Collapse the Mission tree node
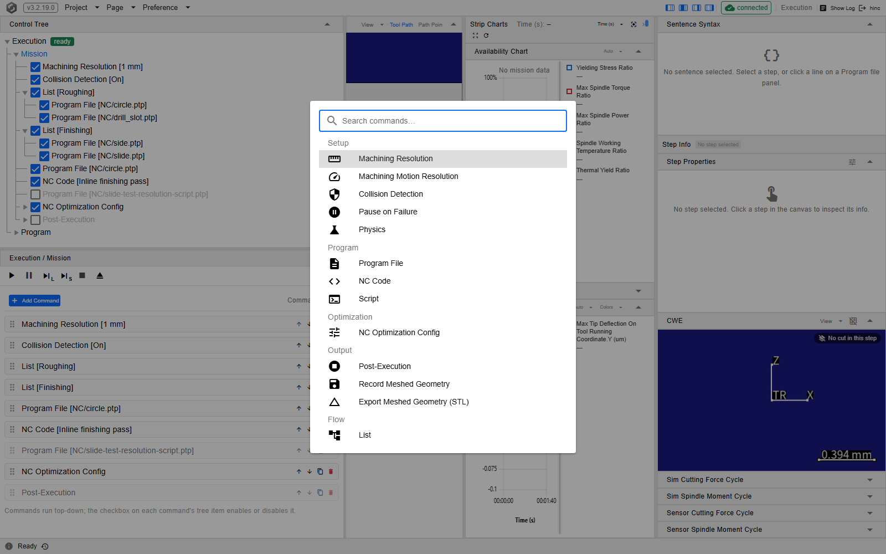 16,54
